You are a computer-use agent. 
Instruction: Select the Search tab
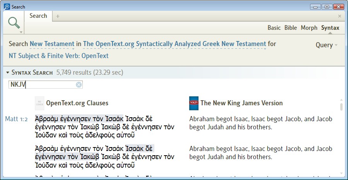point(38,16)
